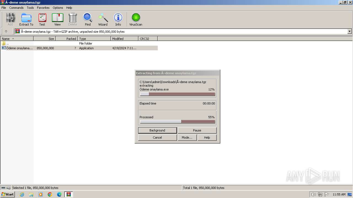Open the Help menu
The height and width of the screenshot is (198, 353).
tap(69, 8)
